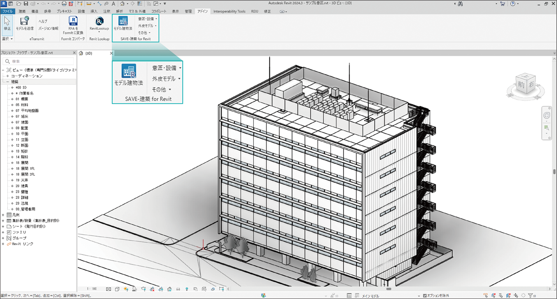
Task: Toggle the オプションを除外 checkbox
Action: [x=425, y=296]
